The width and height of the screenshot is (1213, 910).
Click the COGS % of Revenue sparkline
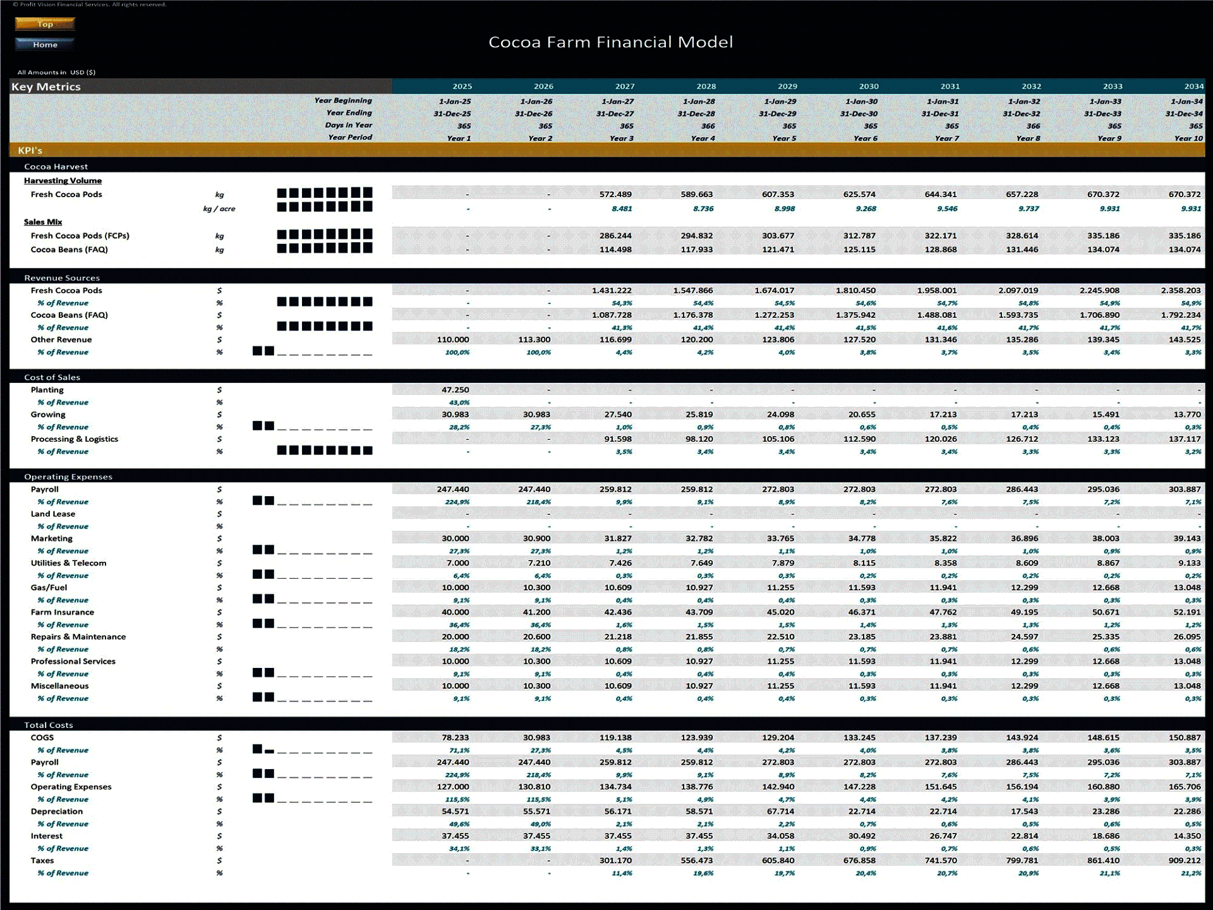tap(312, 749)
